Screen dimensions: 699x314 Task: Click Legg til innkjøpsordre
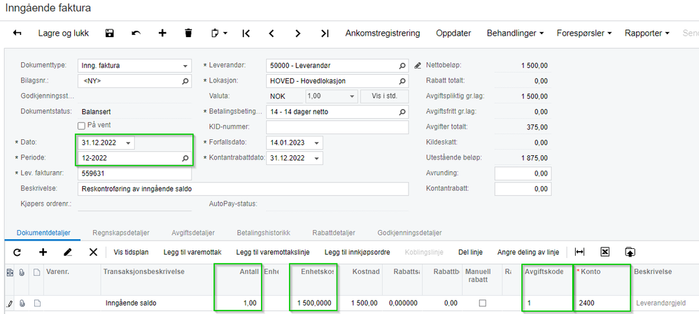[x=357, y=252]
